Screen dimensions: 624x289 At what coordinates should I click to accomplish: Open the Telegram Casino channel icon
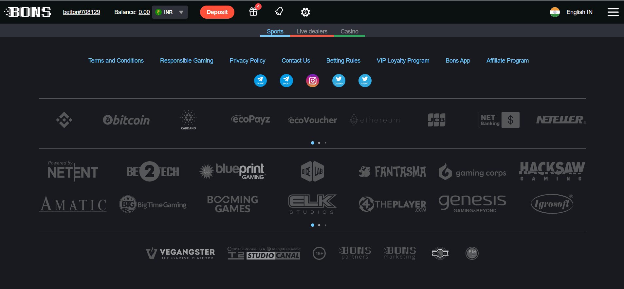260,80
